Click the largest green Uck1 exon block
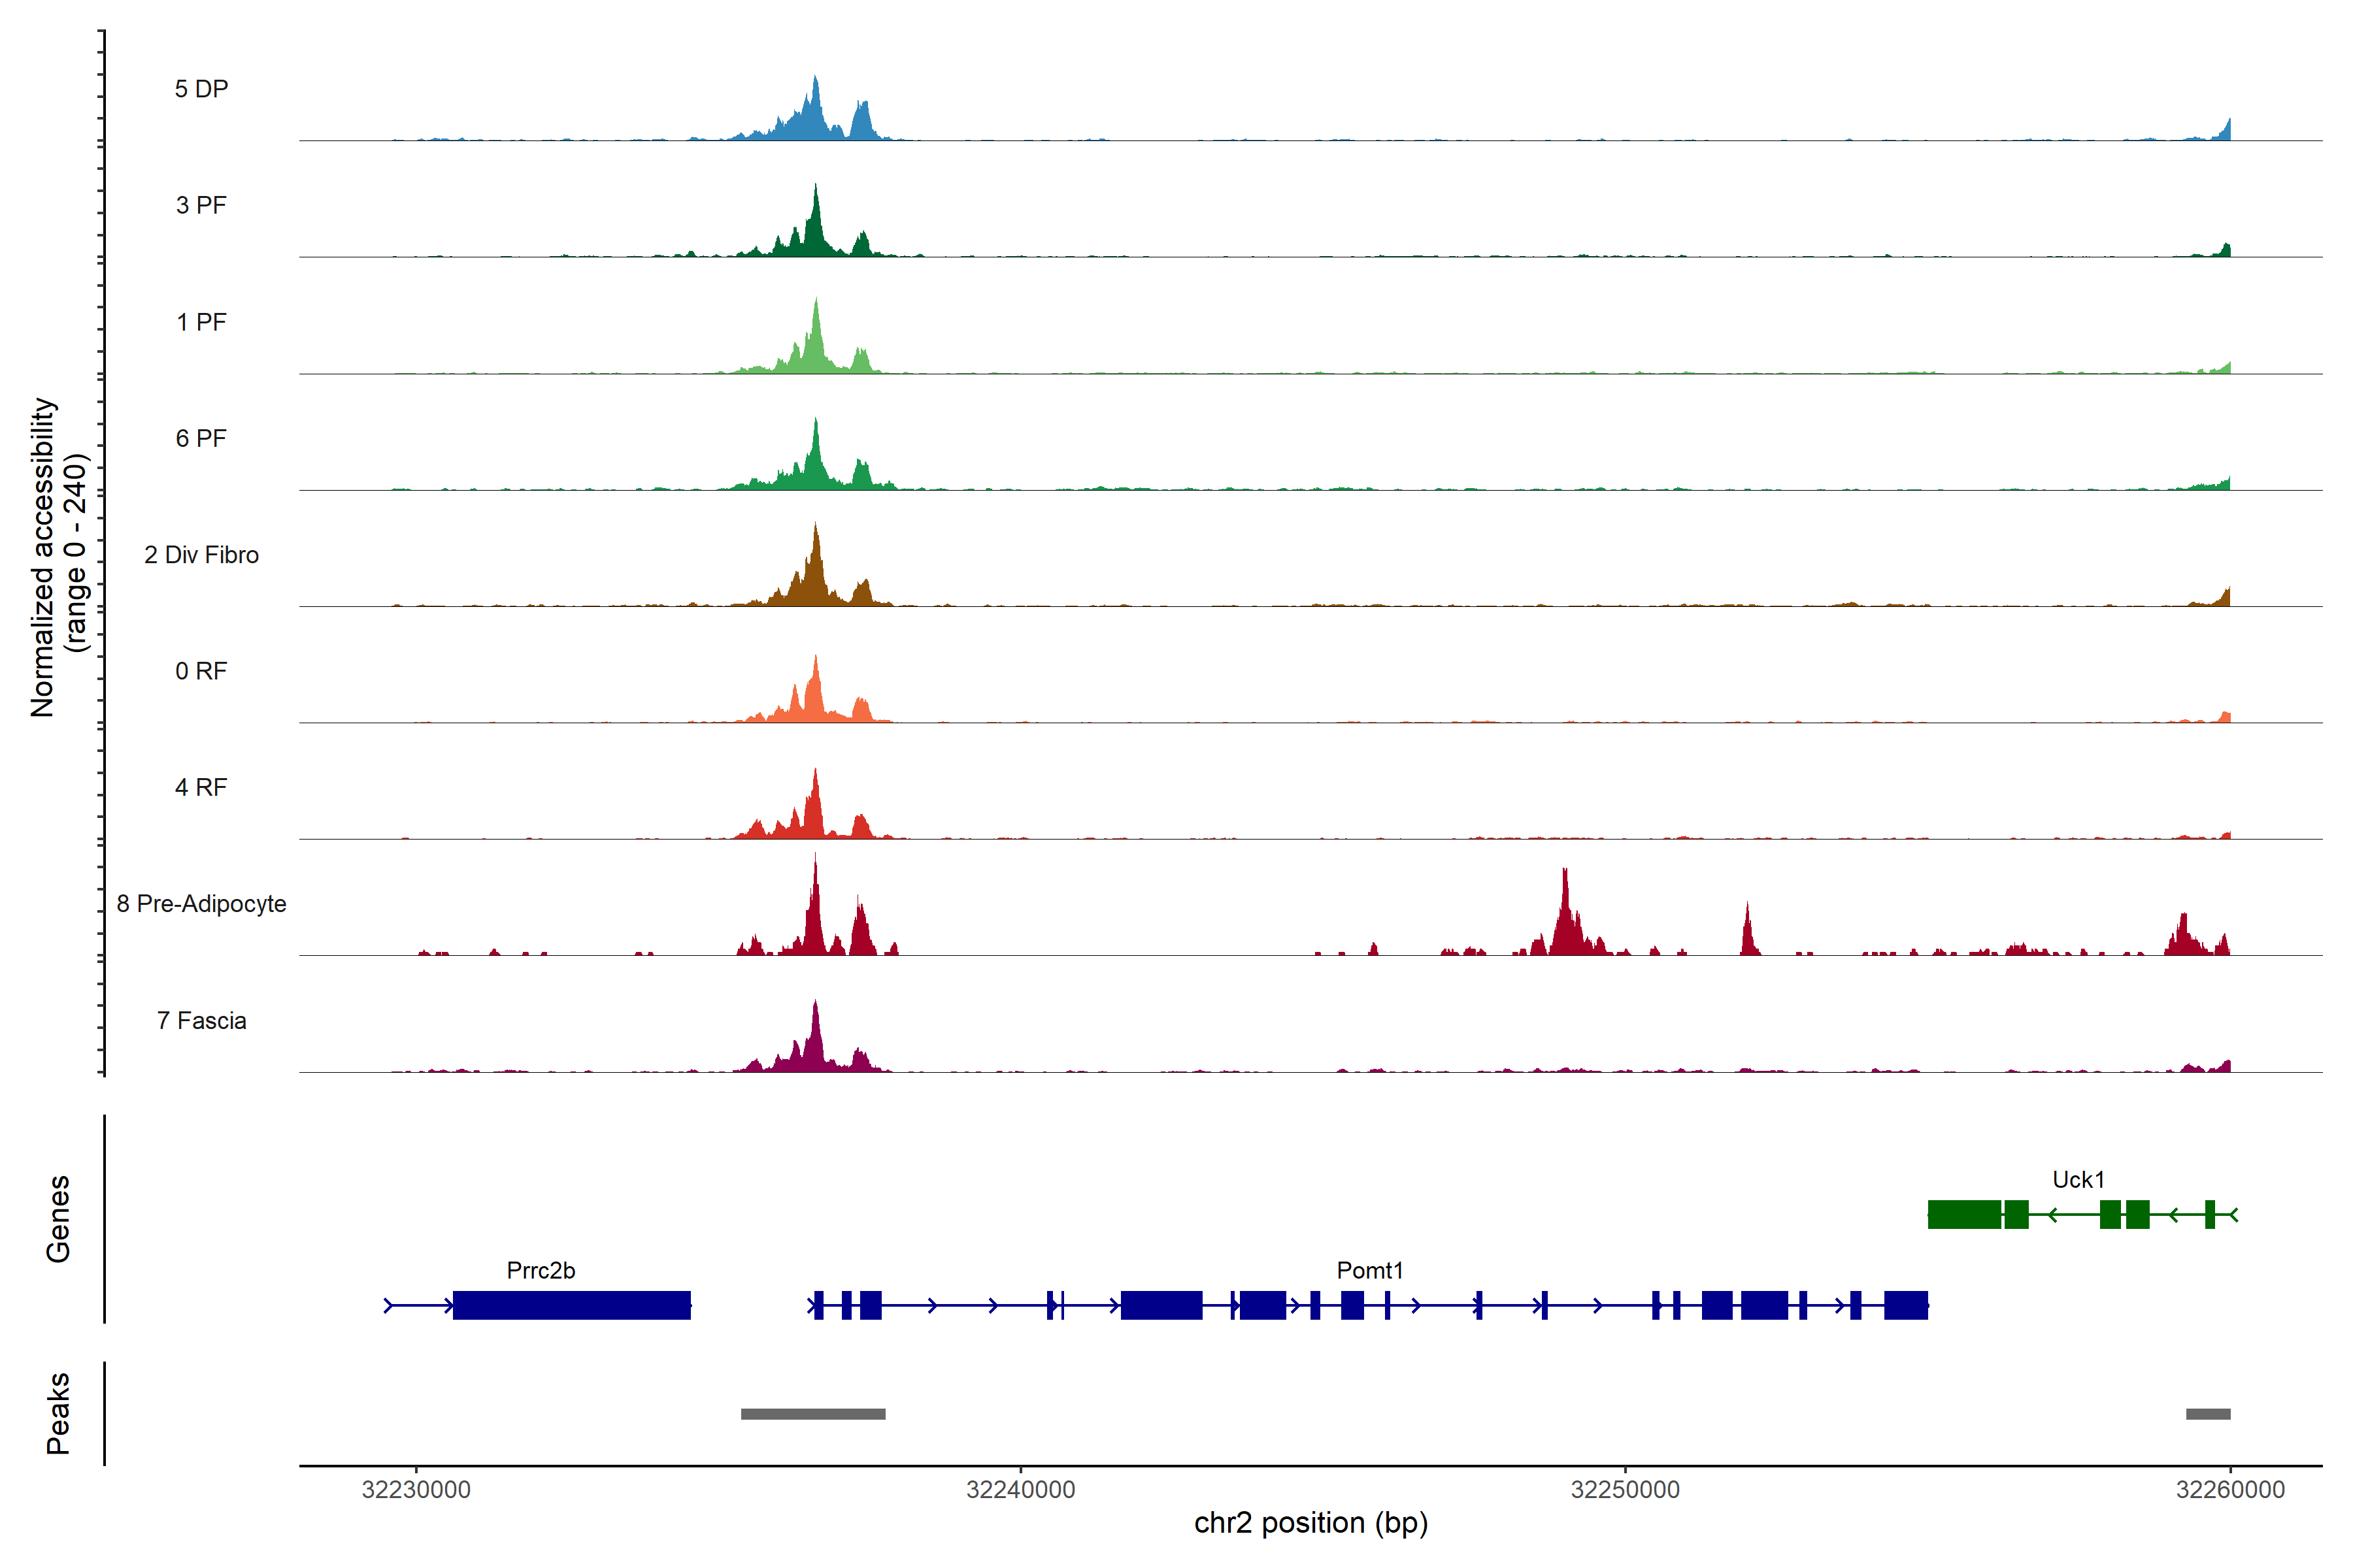Screen dimensions: 2353x1568 tap(1964, 1214)
